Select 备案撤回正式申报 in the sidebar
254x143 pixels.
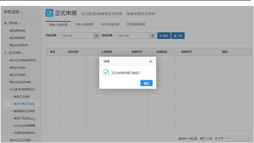[x=24, y=111]
